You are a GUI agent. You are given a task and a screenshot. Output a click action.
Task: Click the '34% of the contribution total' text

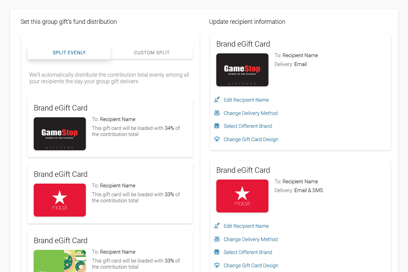(136, 131)
